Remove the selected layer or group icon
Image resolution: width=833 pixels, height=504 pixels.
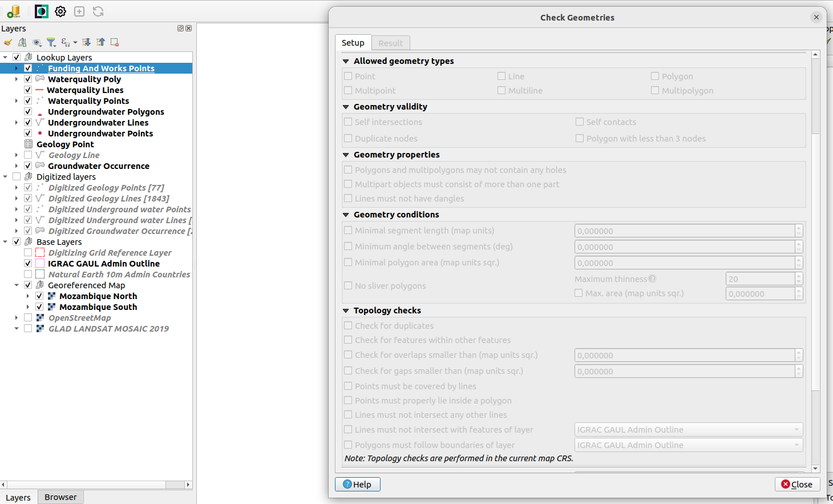(115, 42)
